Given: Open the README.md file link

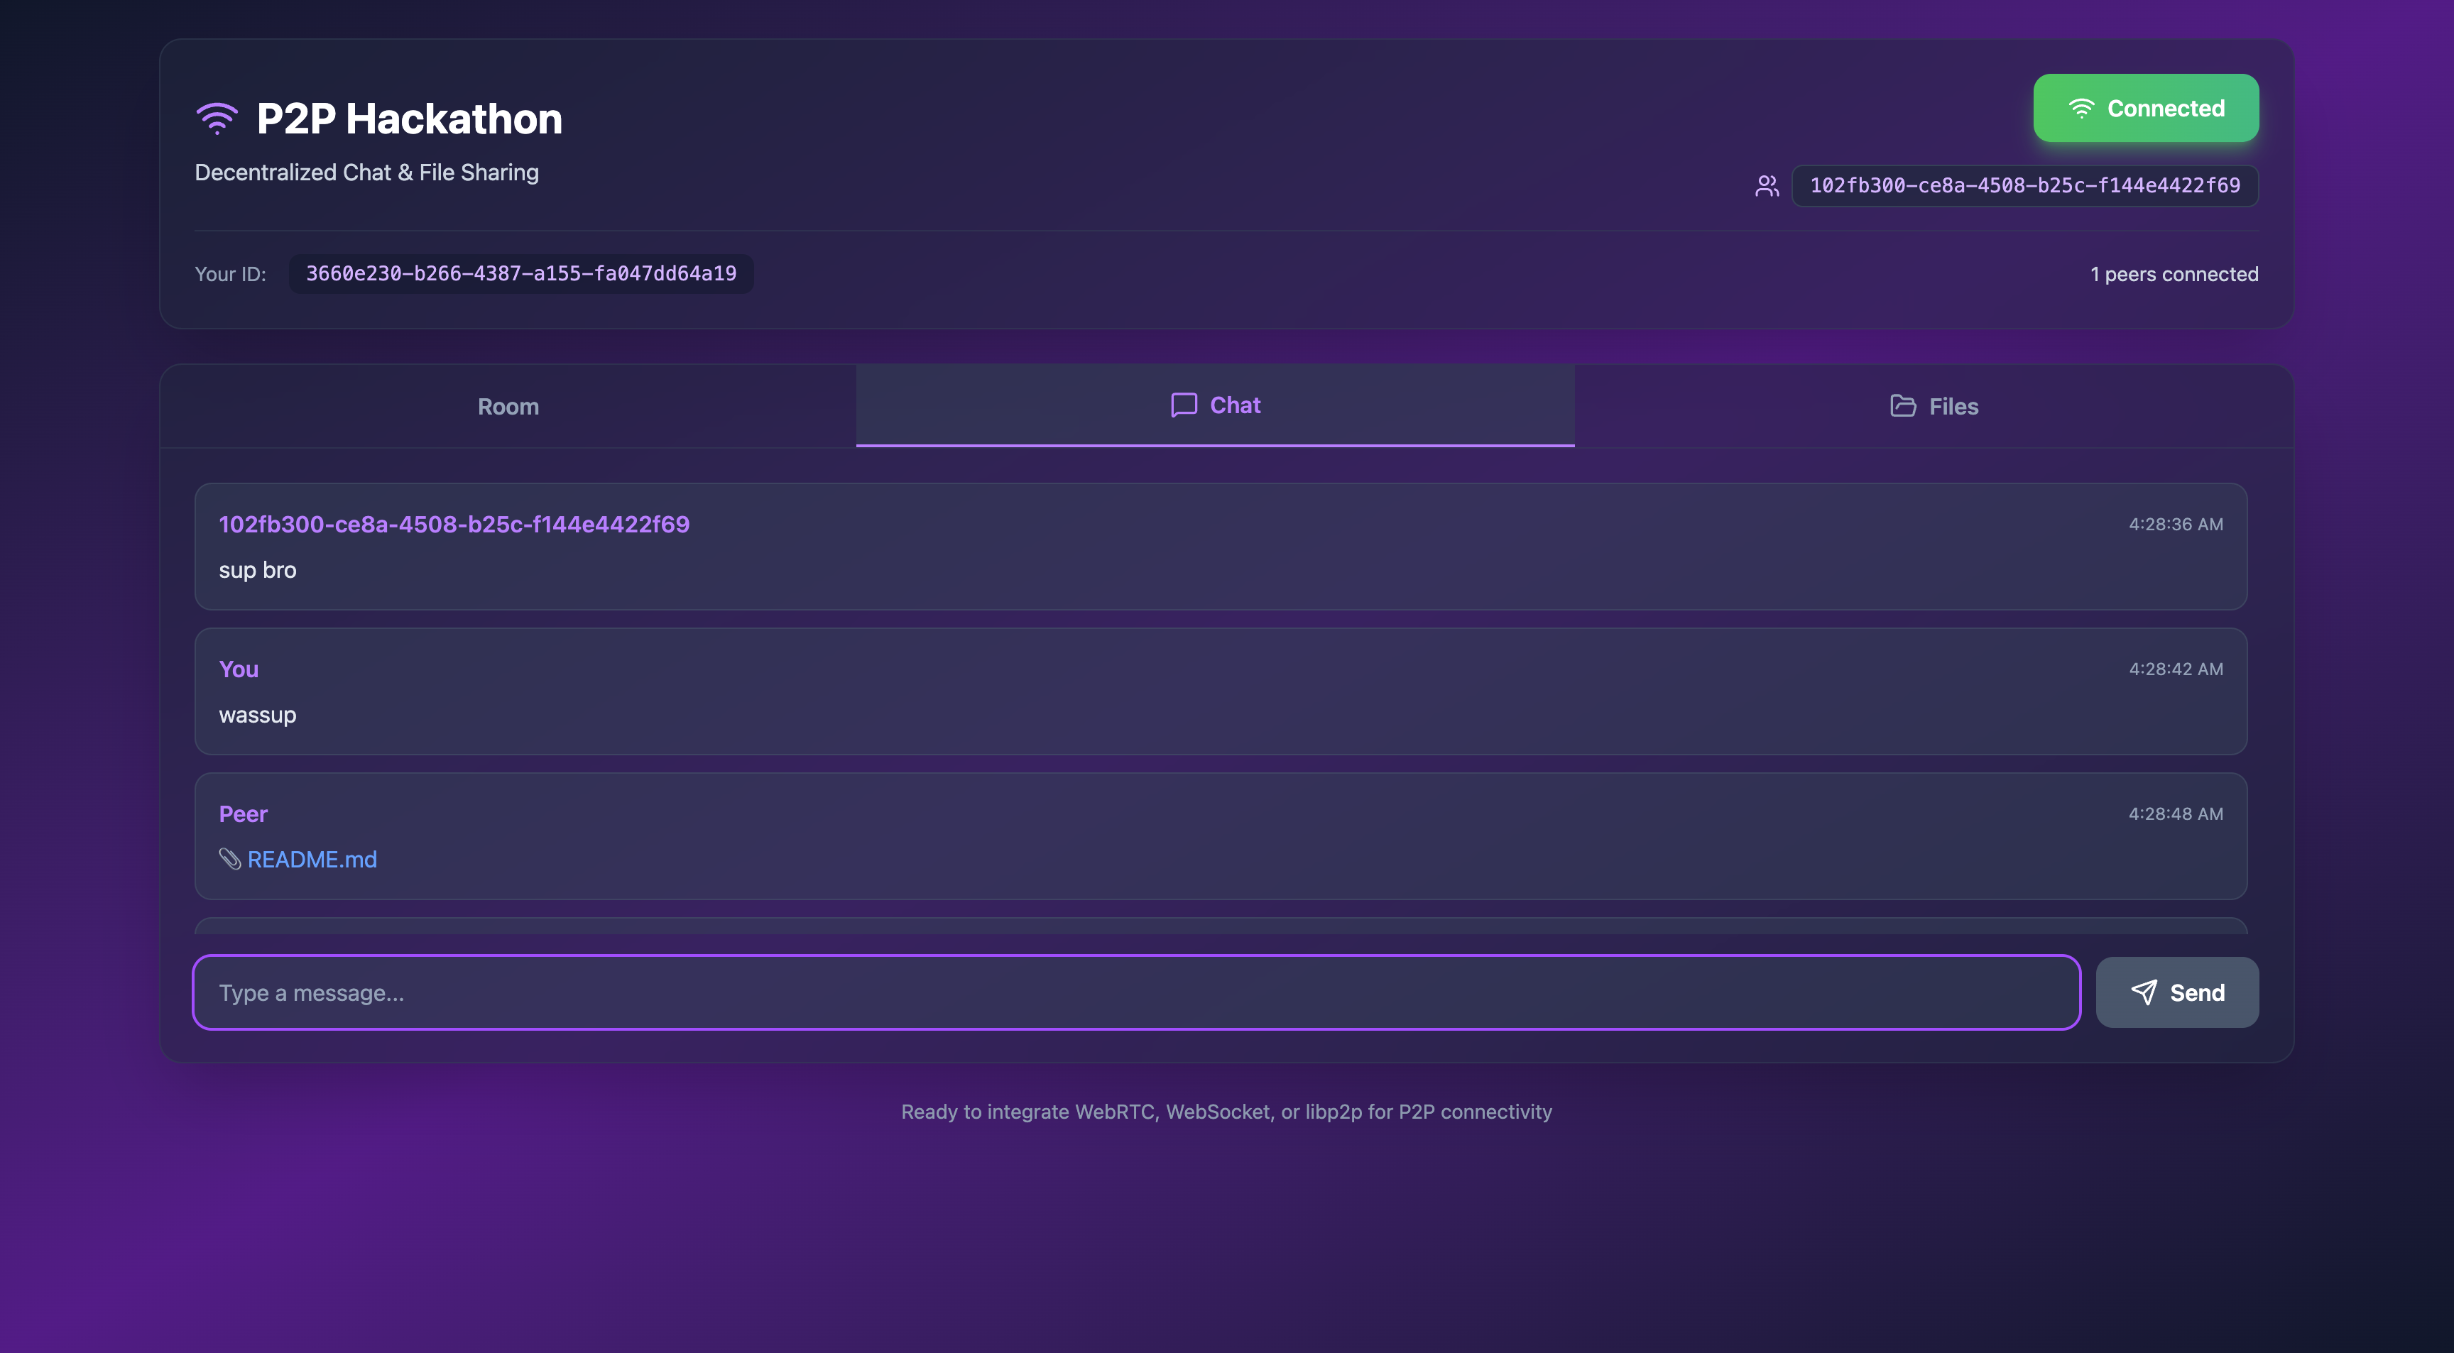Looking at the screenshot, I should pyautogui.click(x=312, y=859).
